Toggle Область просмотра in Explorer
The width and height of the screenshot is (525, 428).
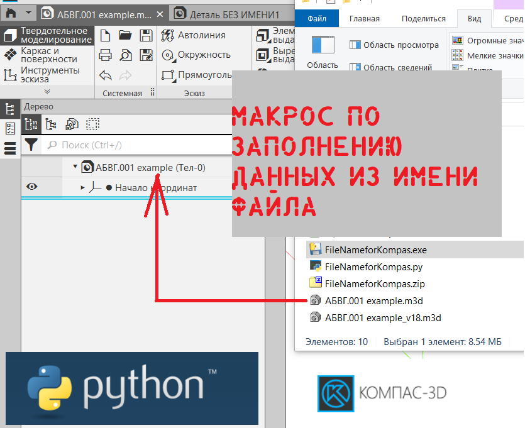coord(394,45)
